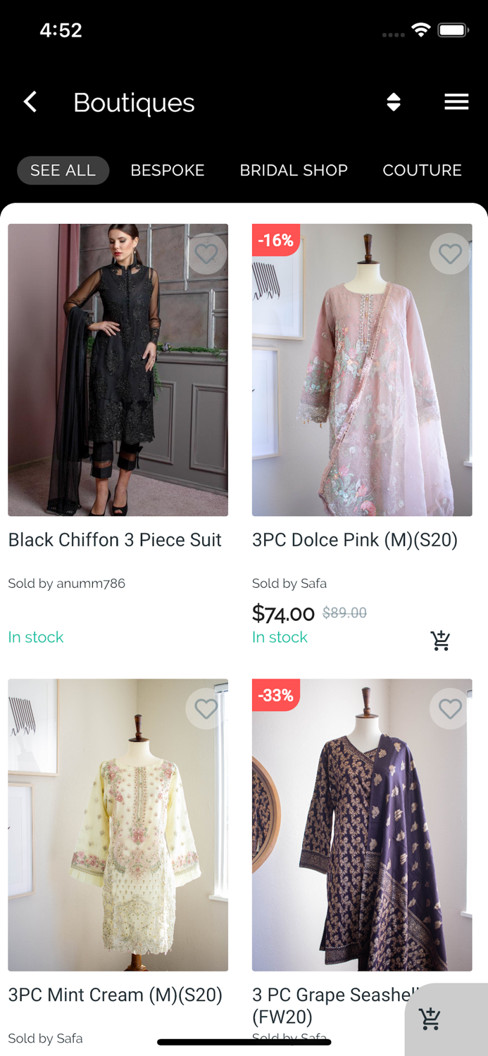The height and width of the screenshot is (1056, 488).
Task: Switch to the COUTURE tab
Action: coord(422,170)
